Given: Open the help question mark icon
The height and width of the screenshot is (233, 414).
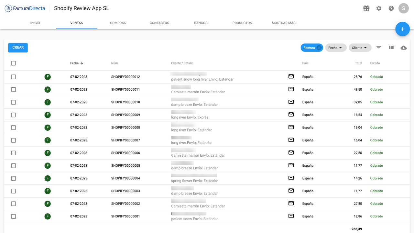Looking at the screenshot, I should click(391, 8).
